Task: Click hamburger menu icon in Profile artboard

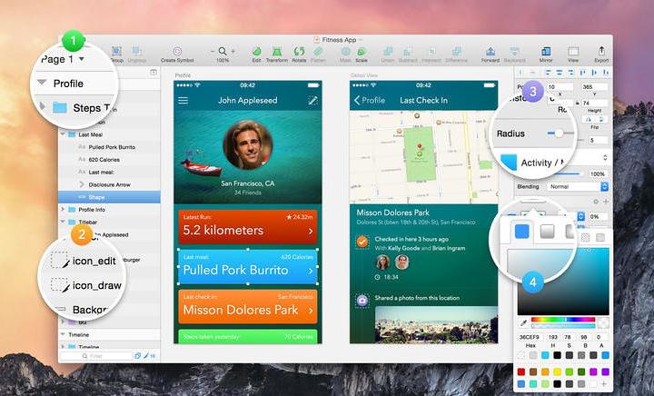Action: pyautogui.click(x=183, y=100)
